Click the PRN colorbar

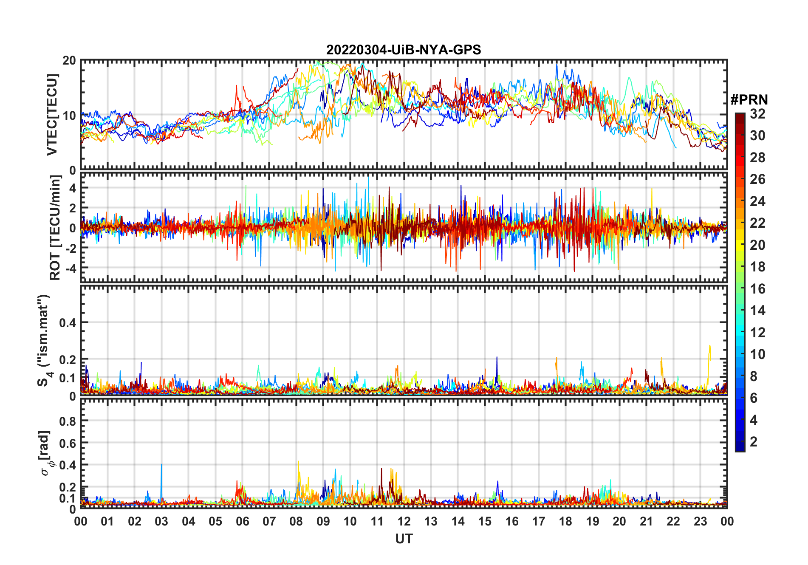tap(740, 282)
